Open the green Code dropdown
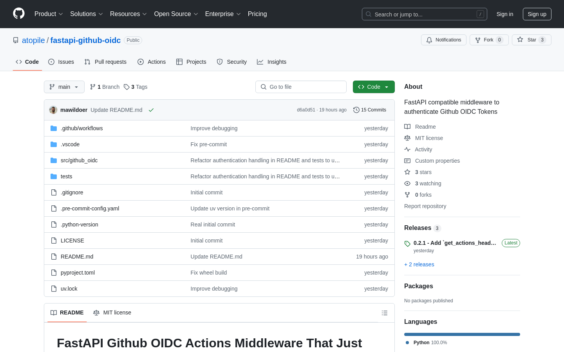The image size is (564, 352). click(374, 87)
